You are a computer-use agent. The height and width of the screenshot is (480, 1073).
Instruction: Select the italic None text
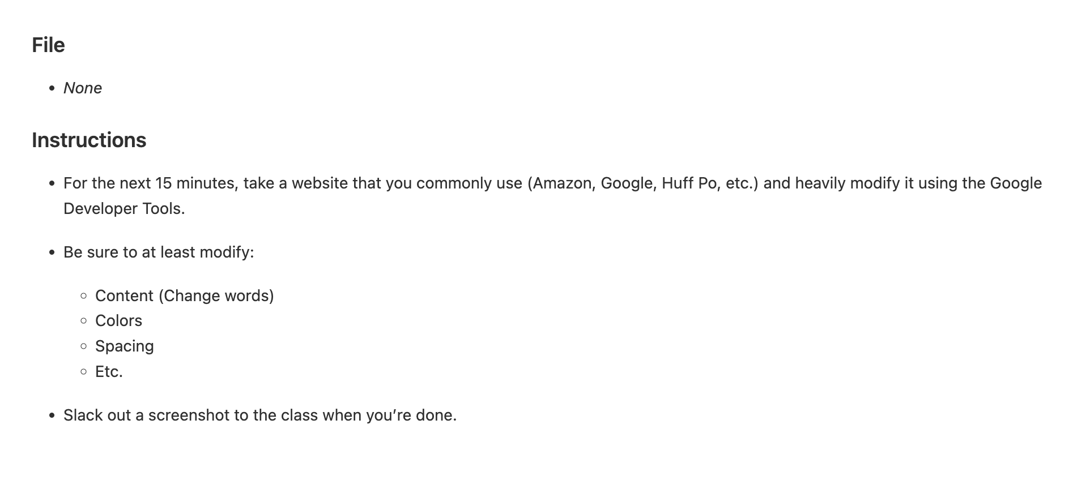[83, 88]
